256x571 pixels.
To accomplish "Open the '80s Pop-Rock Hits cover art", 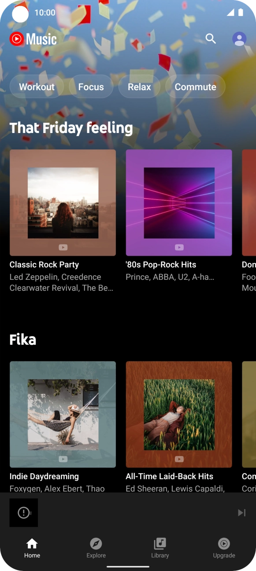I will pos(179,203).
